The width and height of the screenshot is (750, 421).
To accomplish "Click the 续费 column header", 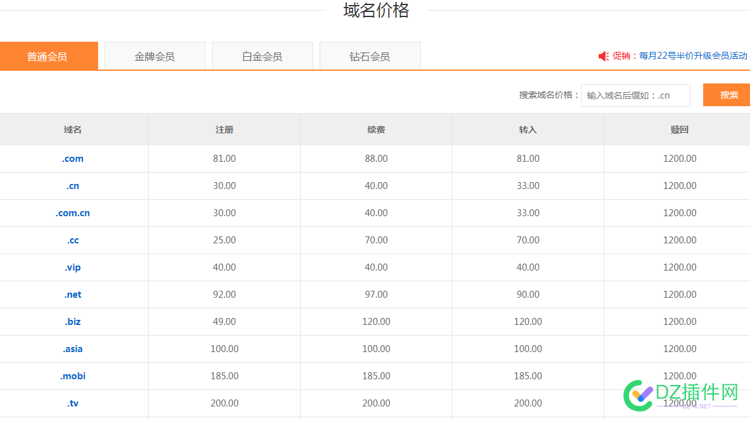I will (x=376, y=130).
